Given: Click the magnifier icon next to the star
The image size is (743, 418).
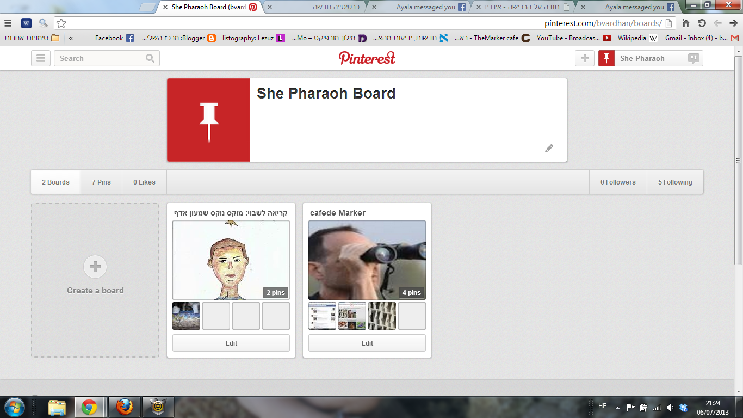Looking at the screenshot, I should pyautogui.click(x=44, y=23).
